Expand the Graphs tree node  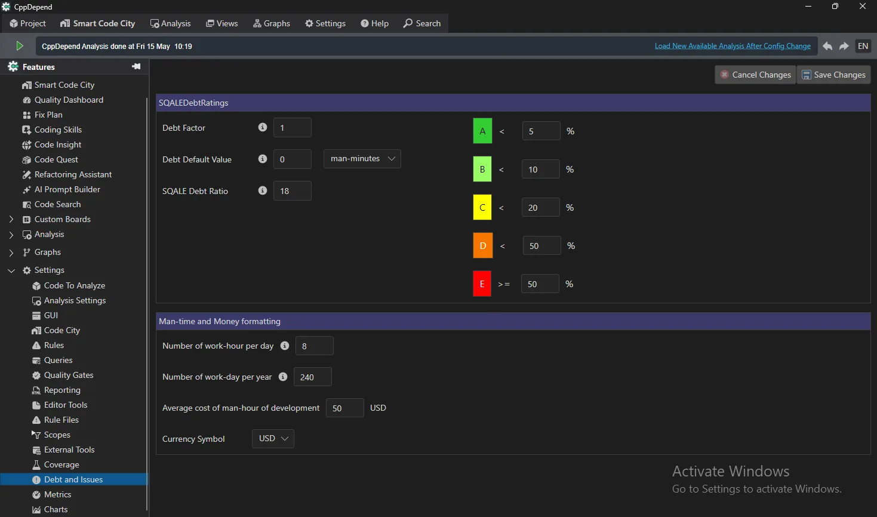click(x=11, y=253)
